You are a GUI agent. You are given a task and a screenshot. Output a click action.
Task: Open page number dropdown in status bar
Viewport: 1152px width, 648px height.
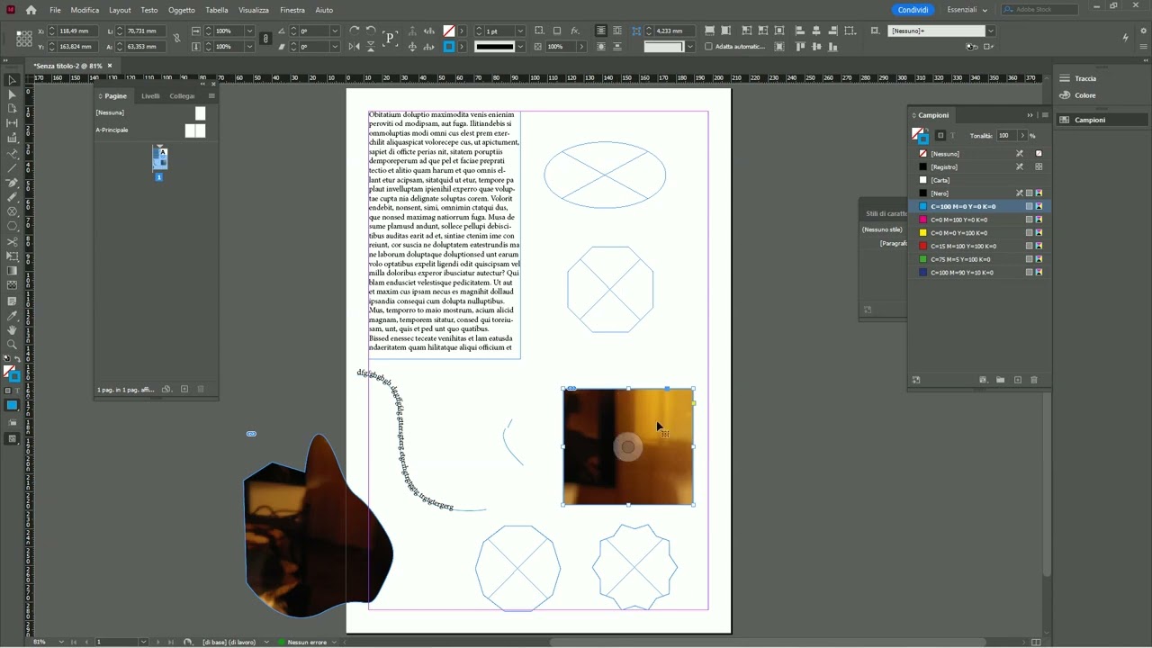[142, 642]
